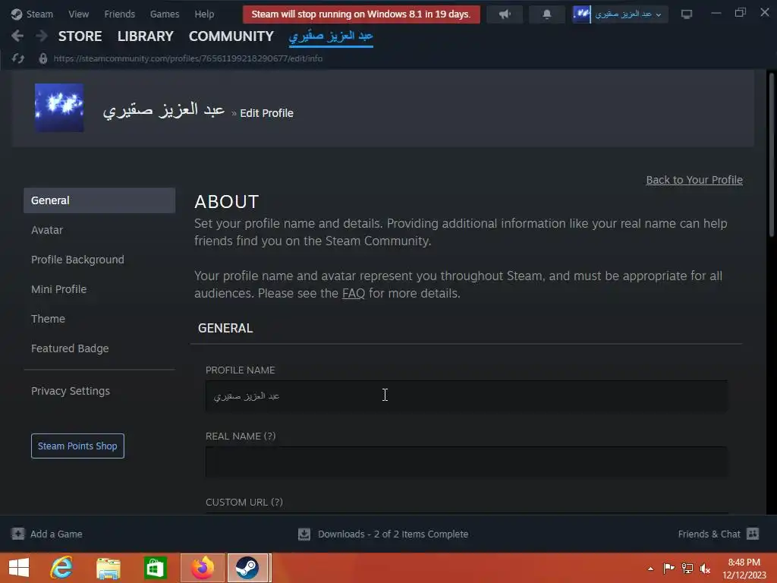Open Windows Store from taskbar
Screen dimensions: 777x583
point(156,568)
